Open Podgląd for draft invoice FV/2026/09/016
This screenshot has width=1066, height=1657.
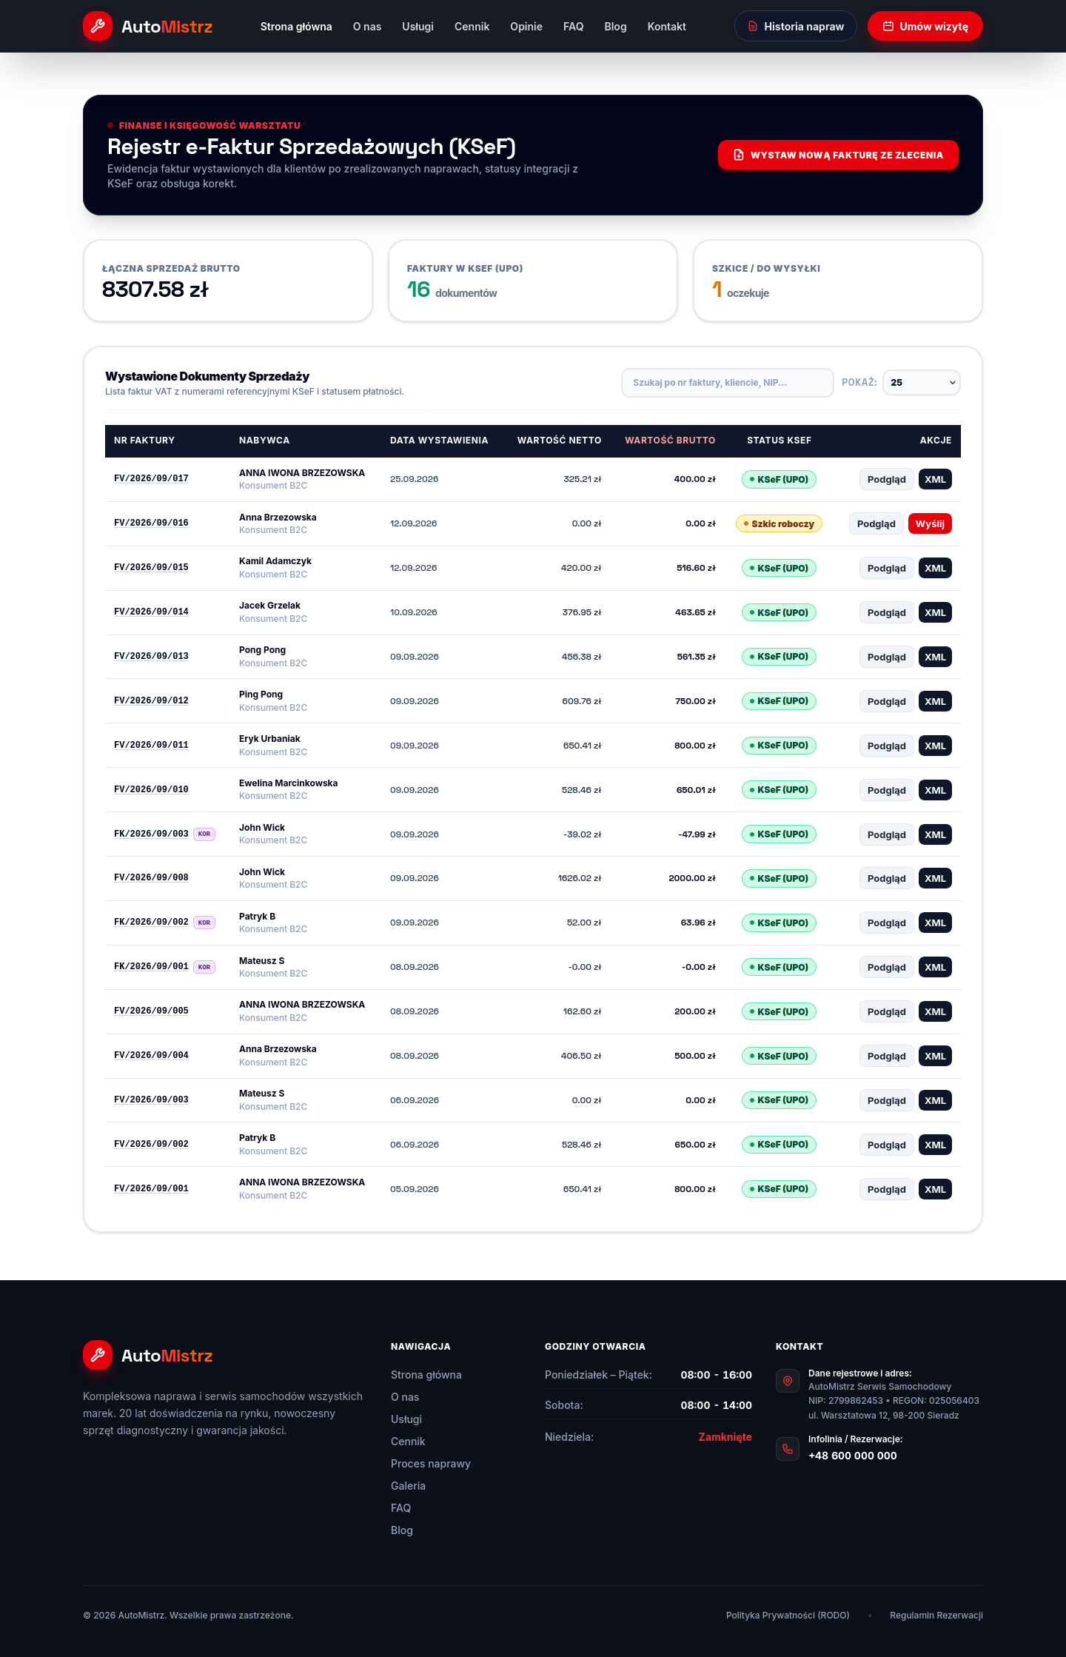(876, 523)
